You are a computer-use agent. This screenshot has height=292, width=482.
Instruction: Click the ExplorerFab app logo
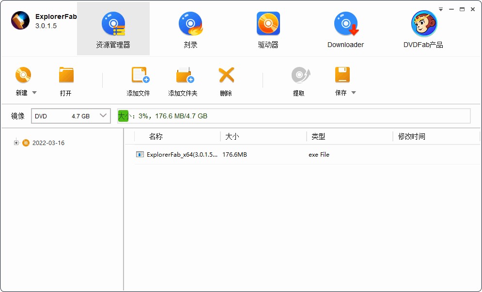tap(20, 20)
